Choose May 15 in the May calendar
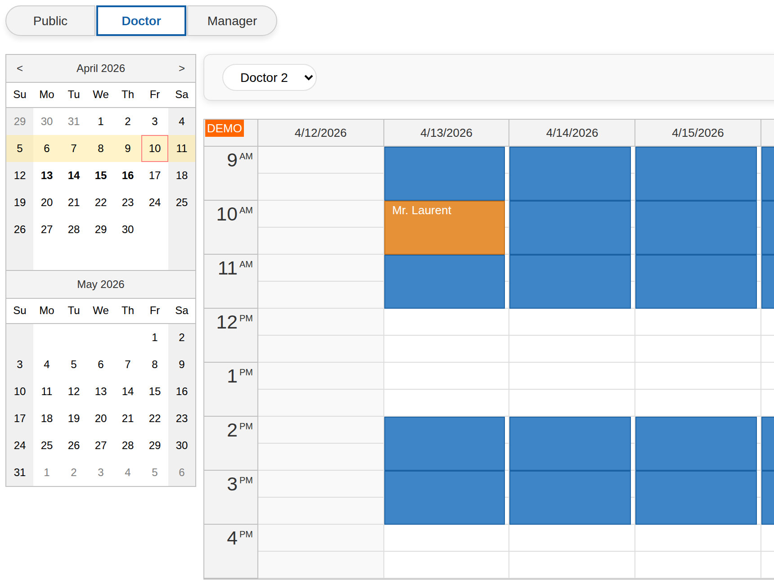Viewport: 774px width, 585px height. (x=154, y=391)
